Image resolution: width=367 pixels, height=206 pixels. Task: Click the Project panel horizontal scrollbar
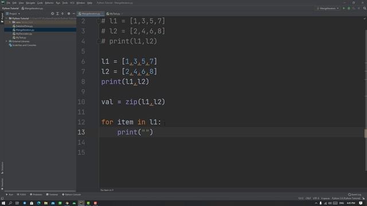40,191
